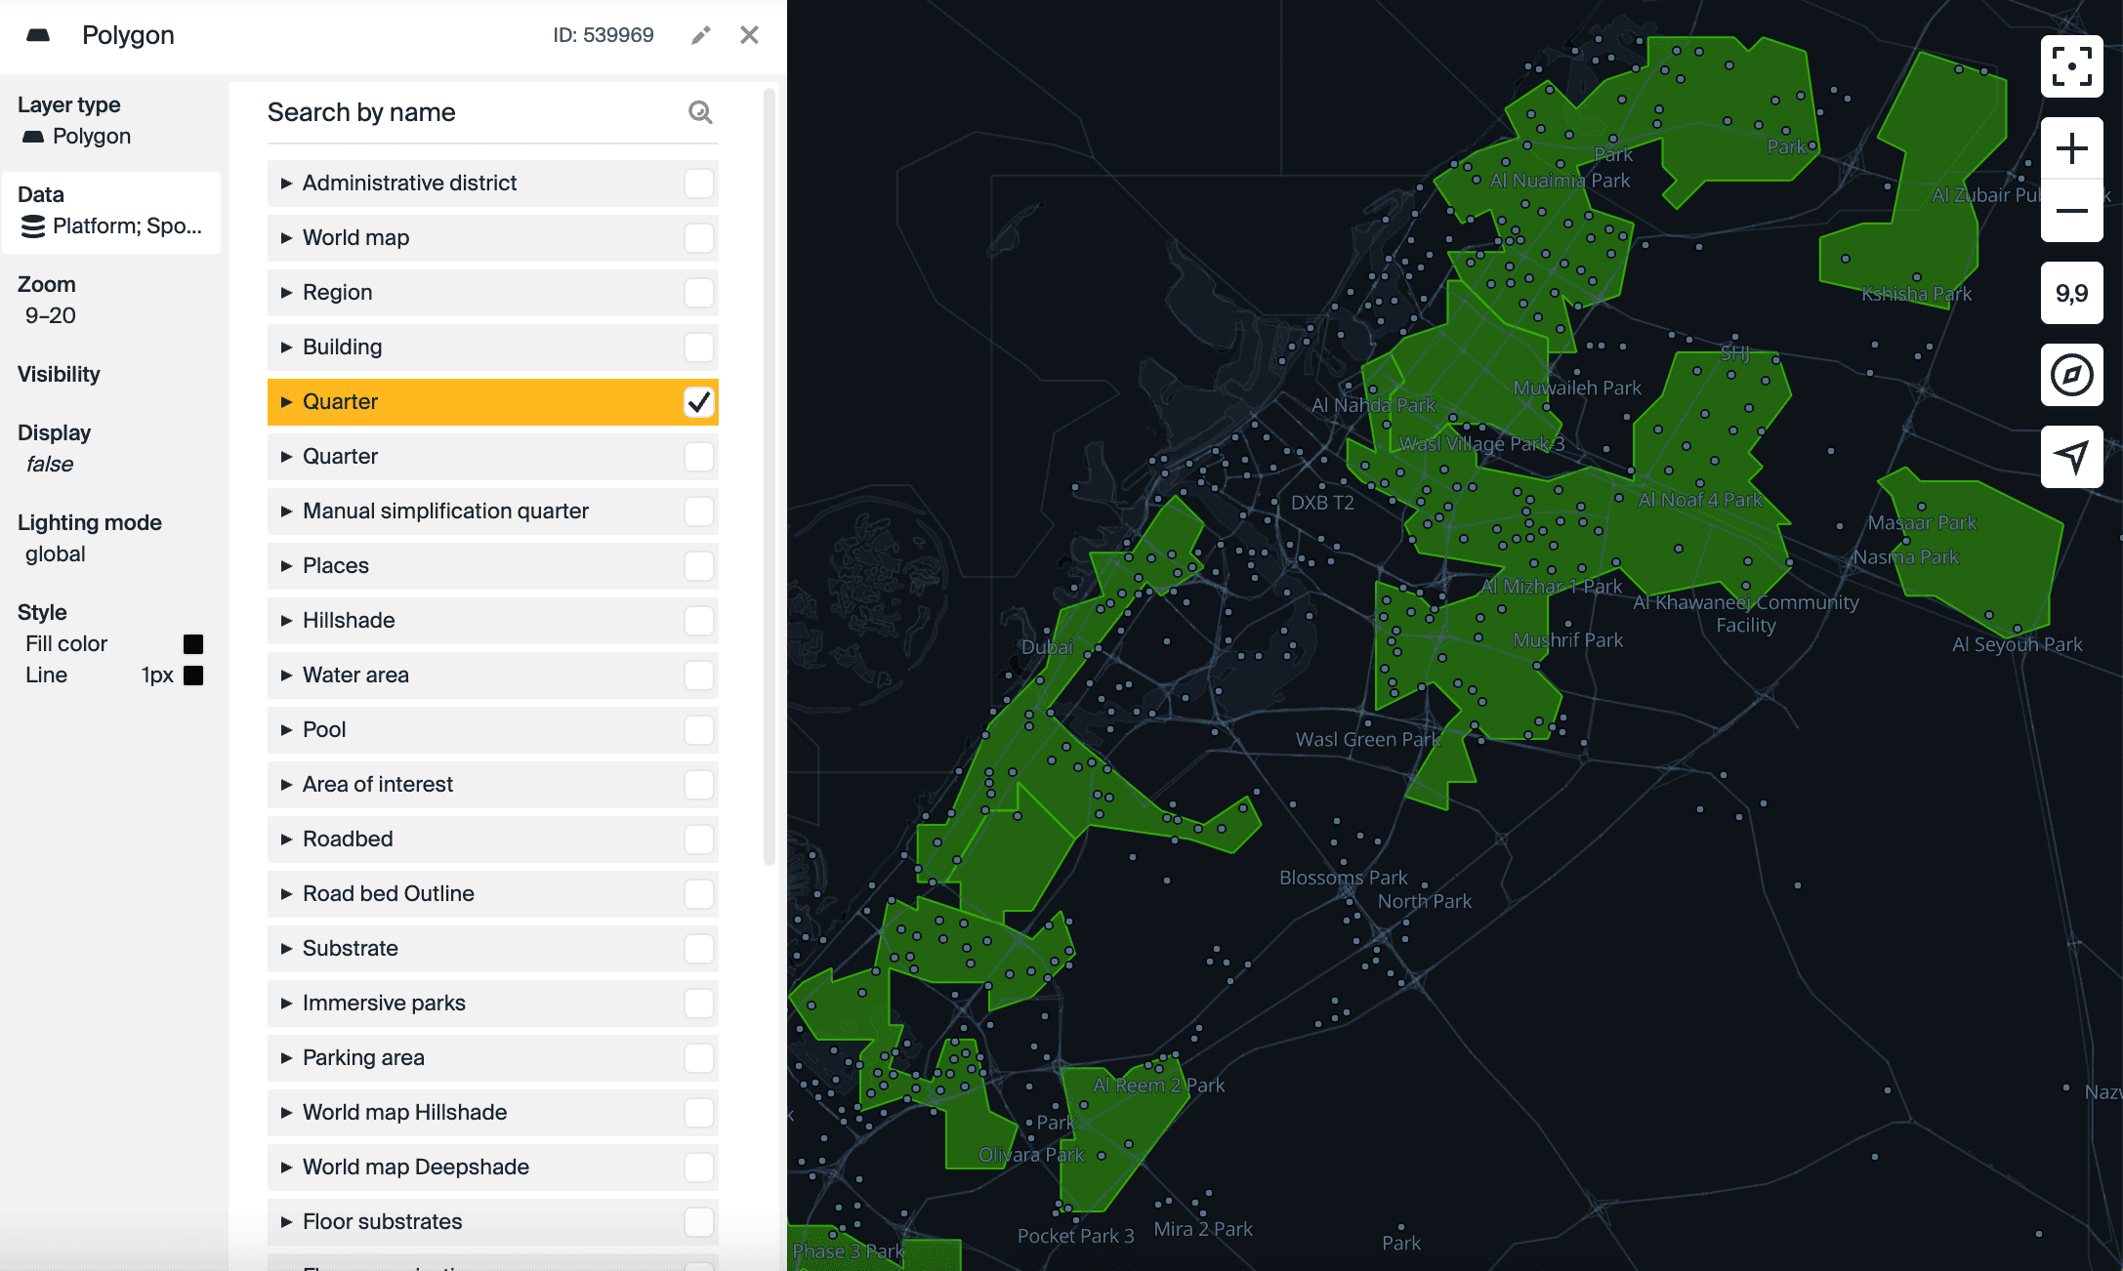Viewport: 2123px width, 1271px height.
Task: Click the Platform data stack icon
Action: click(33, 226)
